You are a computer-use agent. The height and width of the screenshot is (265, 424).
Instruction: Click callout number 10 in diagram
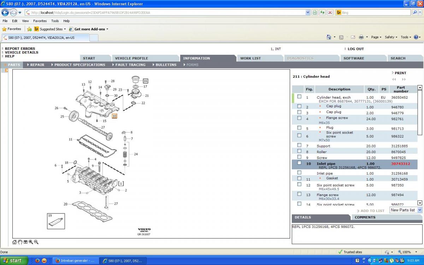coord(114,116)
